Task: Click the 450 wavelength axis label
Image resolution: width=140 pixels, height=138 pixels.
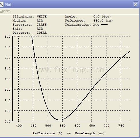Action: click(33, 125)
